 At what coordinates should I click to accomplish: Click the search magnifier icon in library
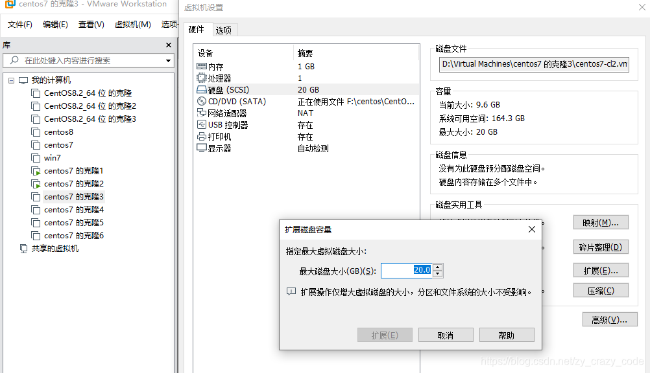pyautogui.click(x=14, y=60)
